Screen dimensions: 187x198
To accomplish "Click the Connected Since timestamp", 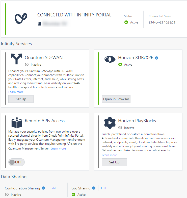I will [x=162, y=22].
